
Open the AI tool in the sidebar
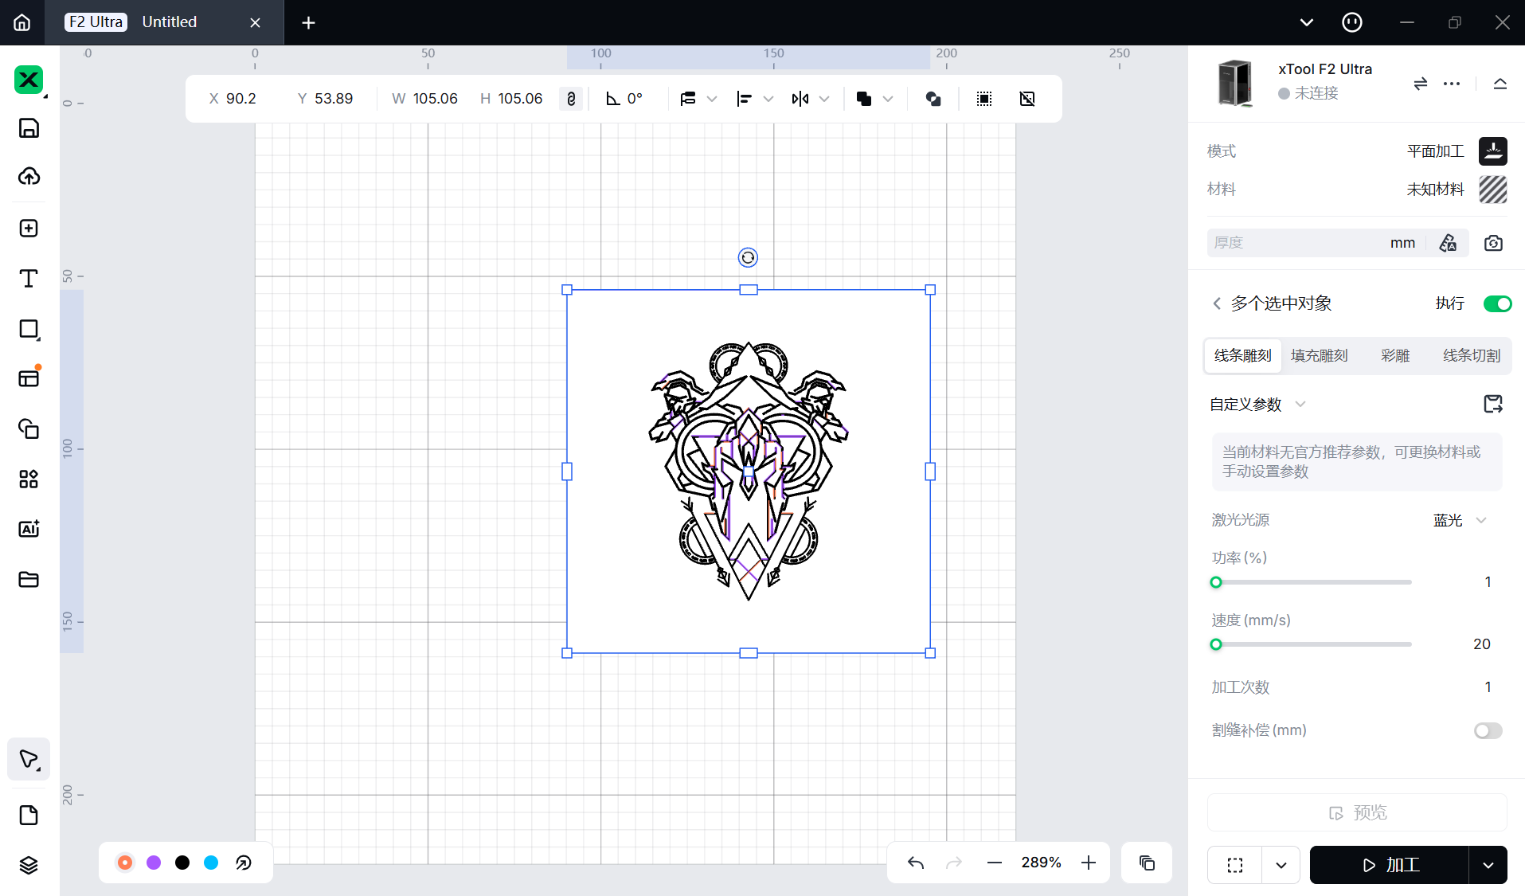[29, 529]
